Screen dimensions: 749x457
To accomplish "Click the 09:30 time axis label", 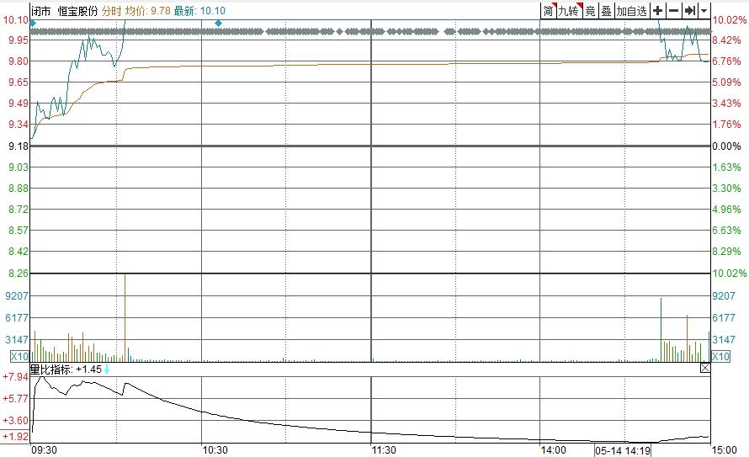I will click(x=44, y=449).
